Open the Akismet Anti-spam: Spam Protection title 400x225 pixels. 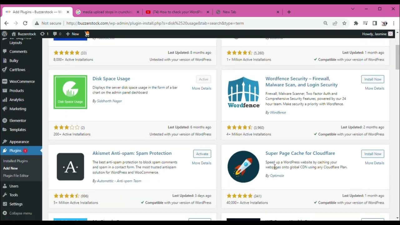click(x=132, y=153)
